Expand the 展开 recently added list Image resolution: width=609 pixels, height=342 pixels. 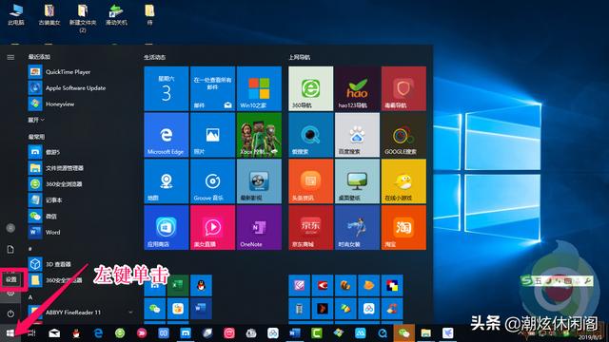(36, 121)
